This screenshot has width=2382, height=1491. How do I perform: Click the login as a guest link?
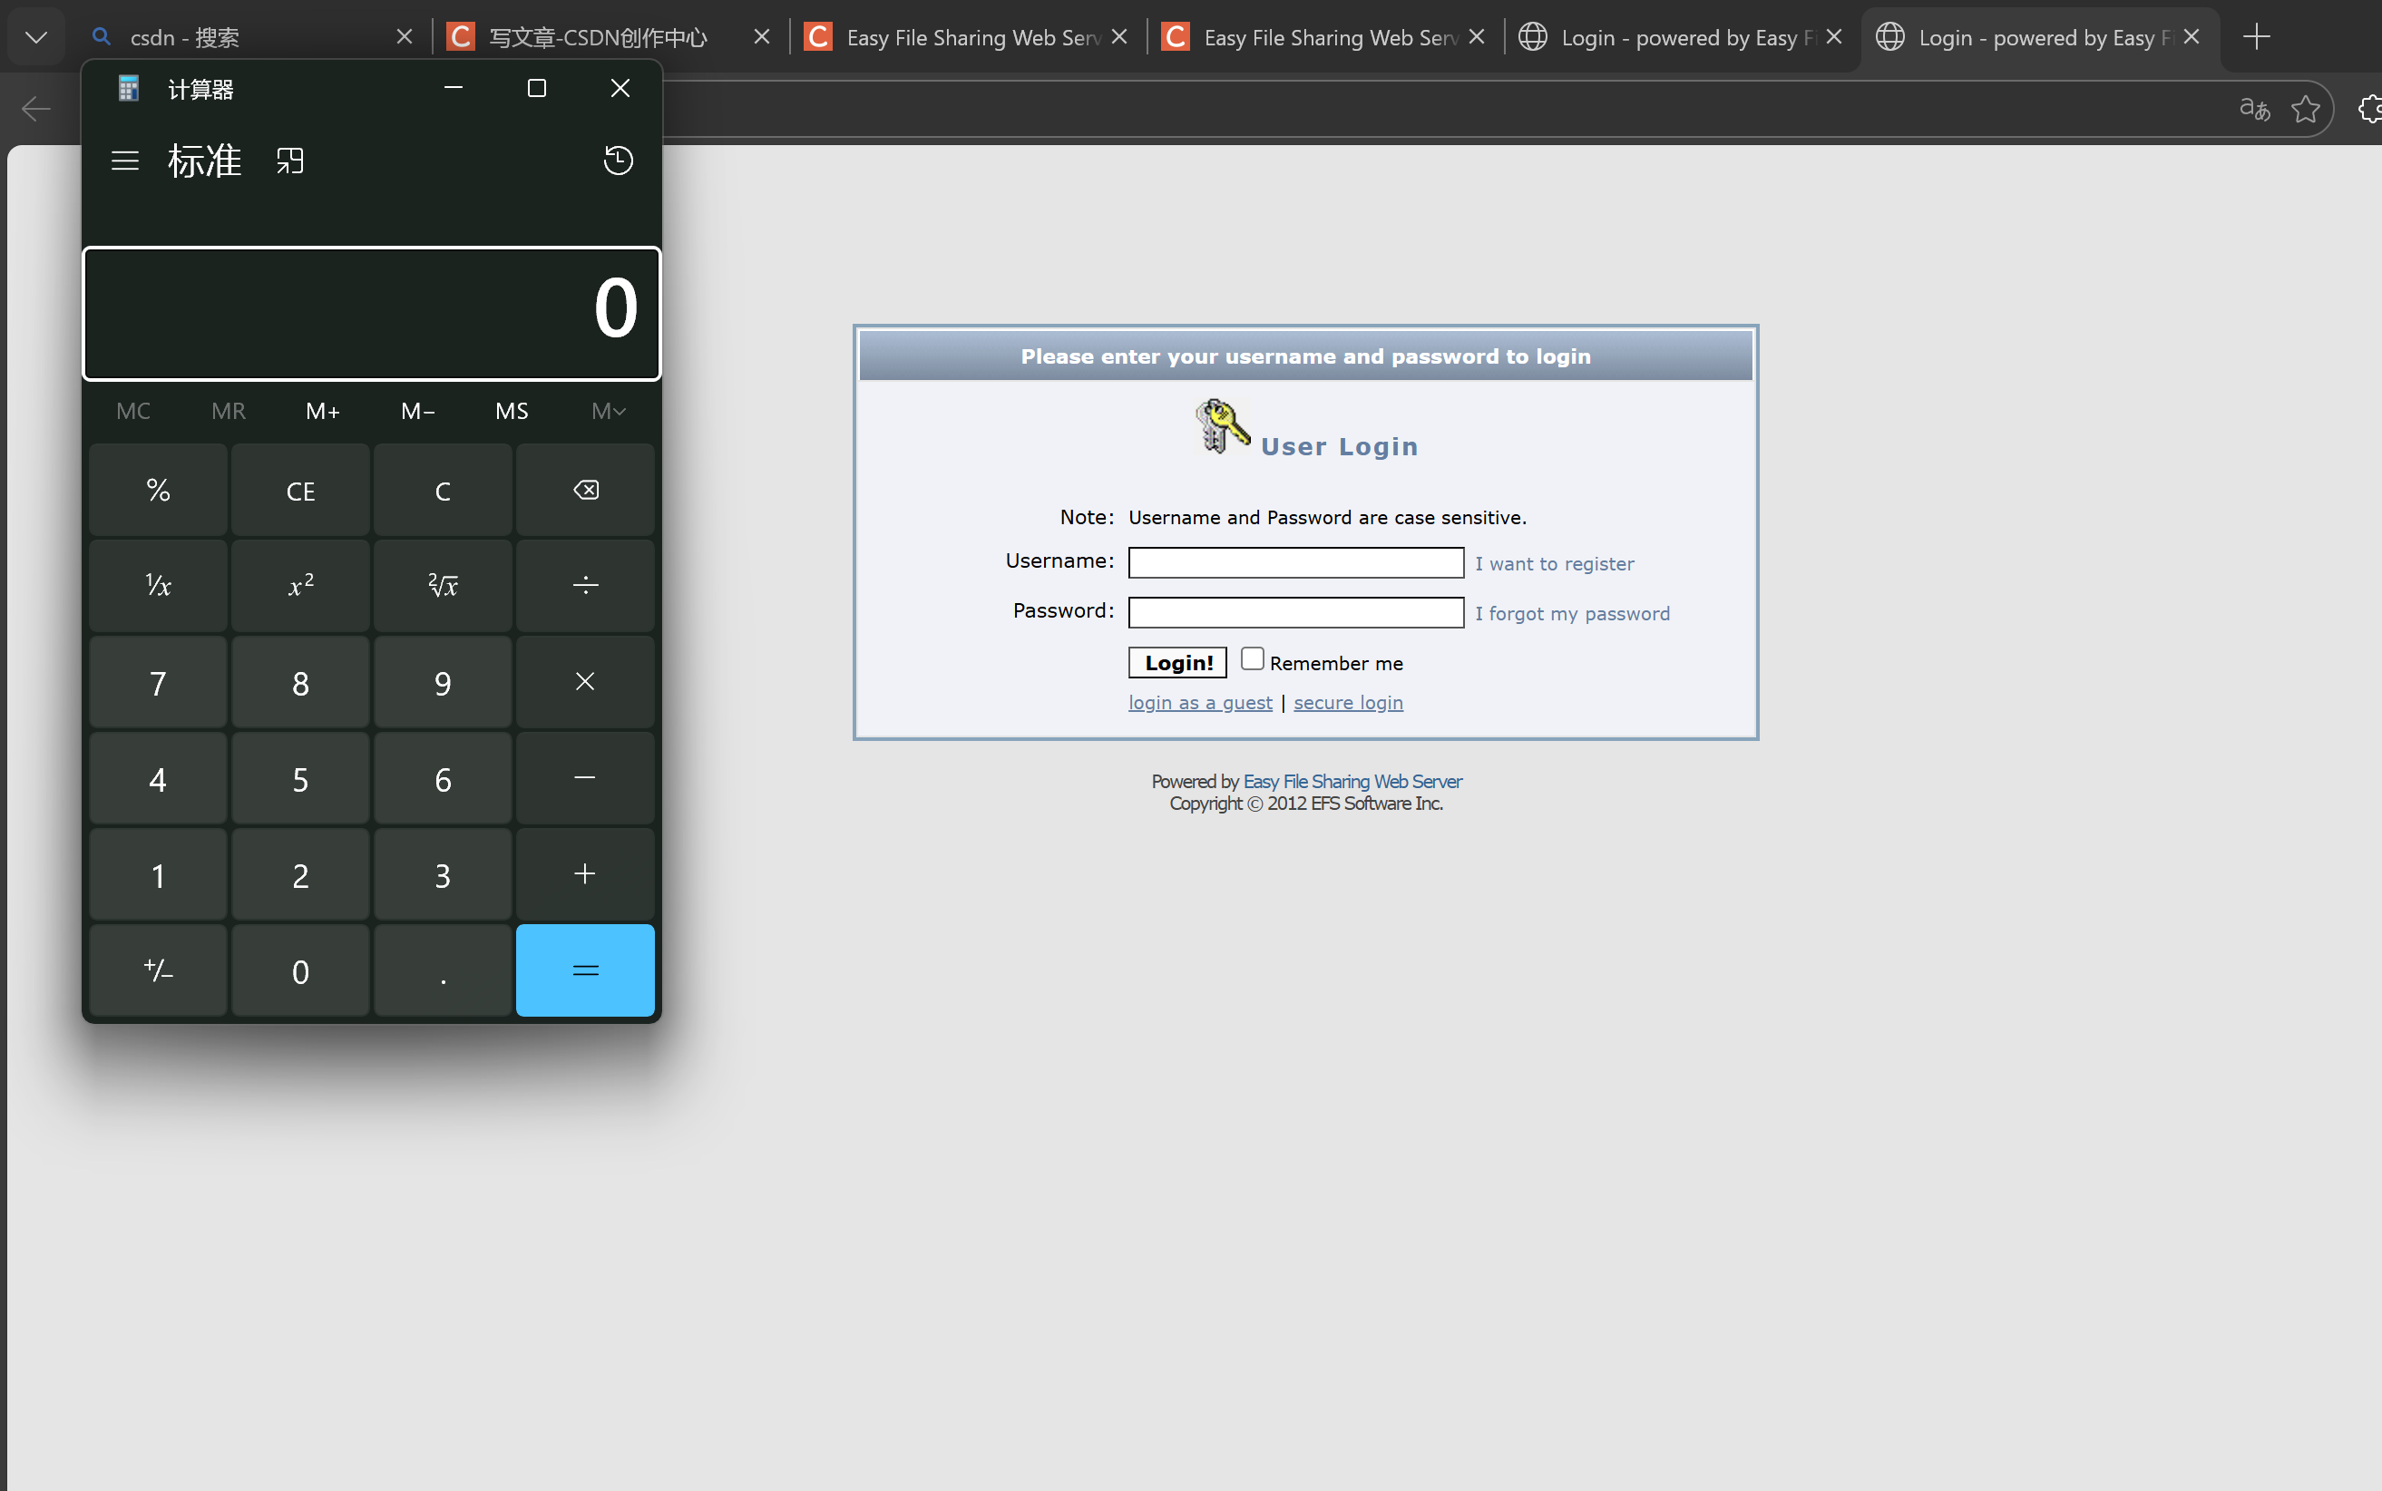point(1199,702)
